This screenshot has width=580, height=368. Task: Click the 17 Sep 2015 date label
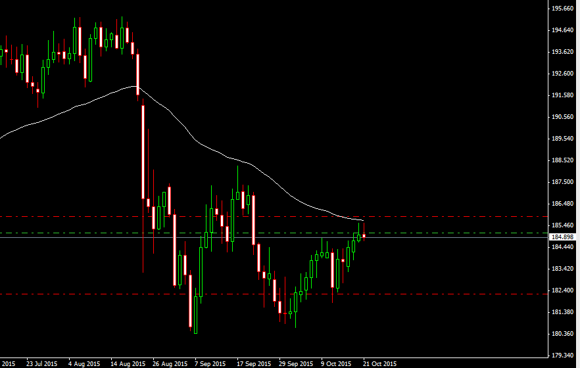[x=254, y=364]
